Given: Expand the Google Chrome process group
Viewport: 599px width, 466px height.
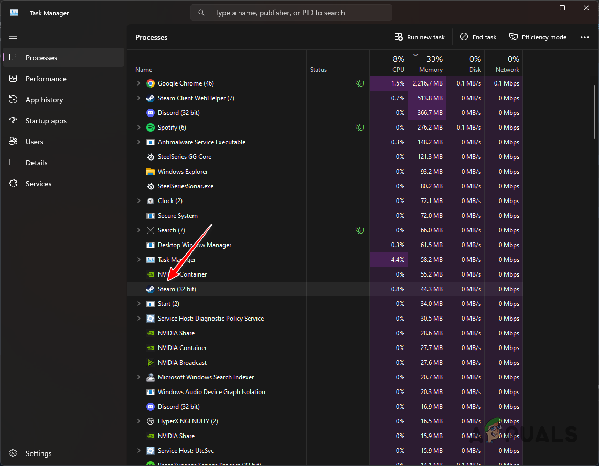Looking at the screenshot, I should pyautogui.click(x=138, y=83).
